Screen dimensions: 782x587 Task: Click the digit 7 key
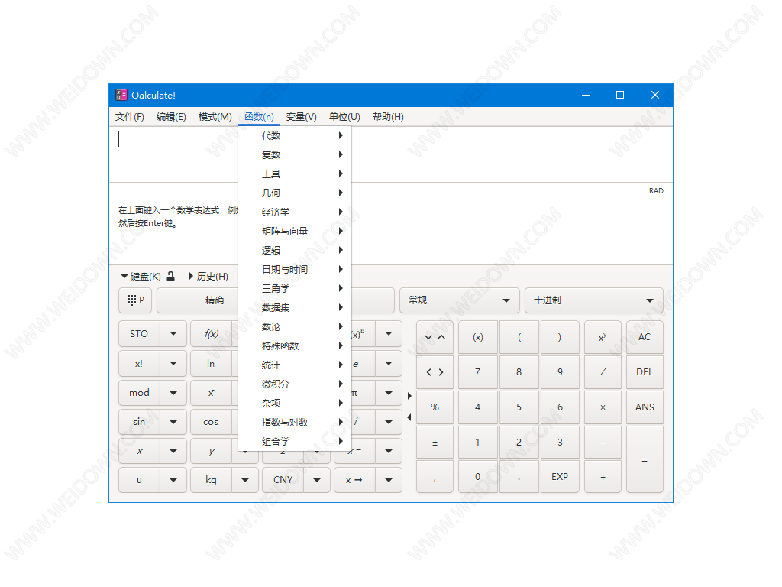tap(478, 372)
